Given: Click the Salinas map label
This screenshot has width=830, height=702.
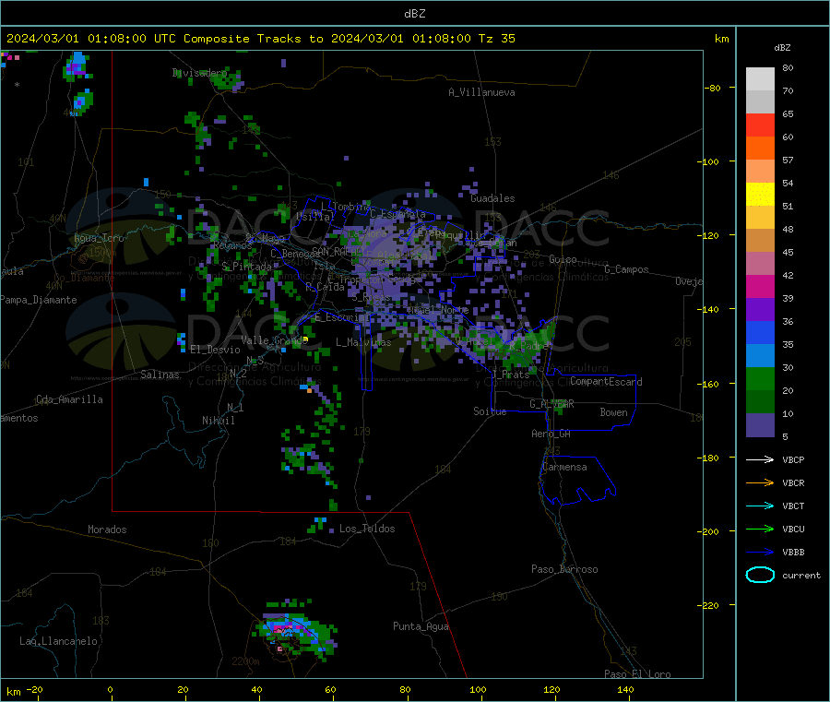Looking at the screenshot, I should pos(160,375).
